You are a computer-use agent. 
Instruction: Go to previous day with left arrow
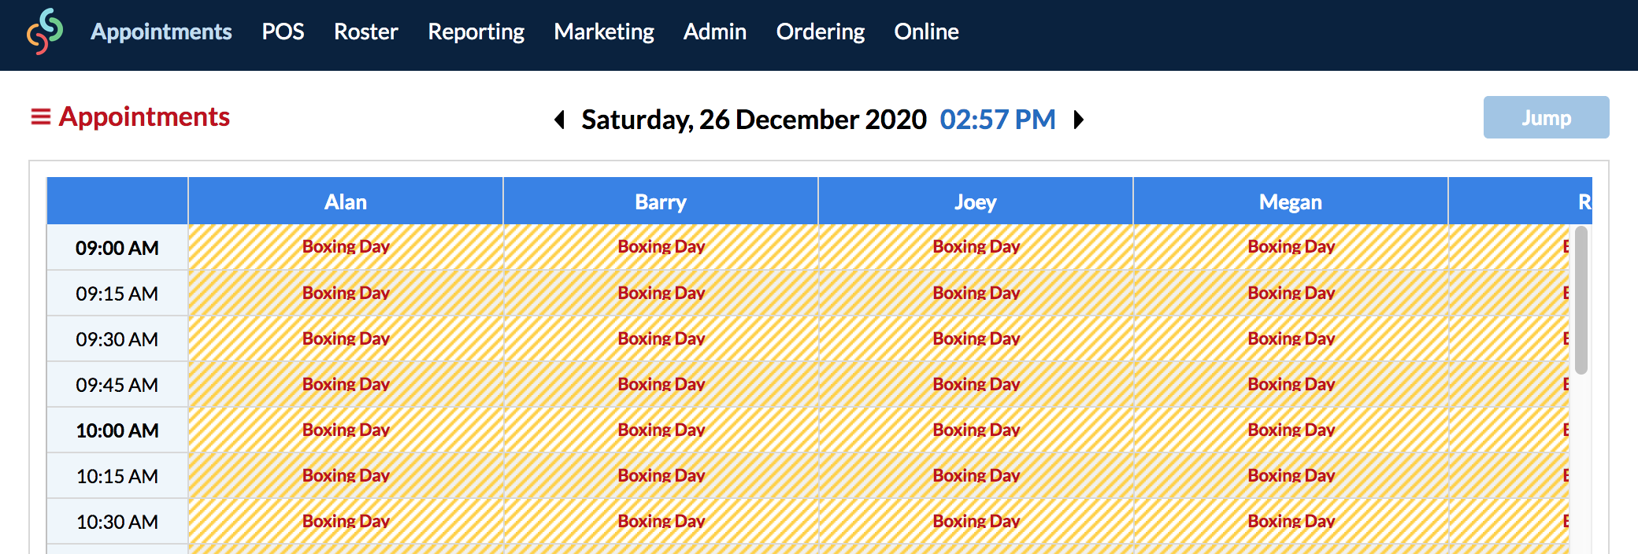coord(560,120)
